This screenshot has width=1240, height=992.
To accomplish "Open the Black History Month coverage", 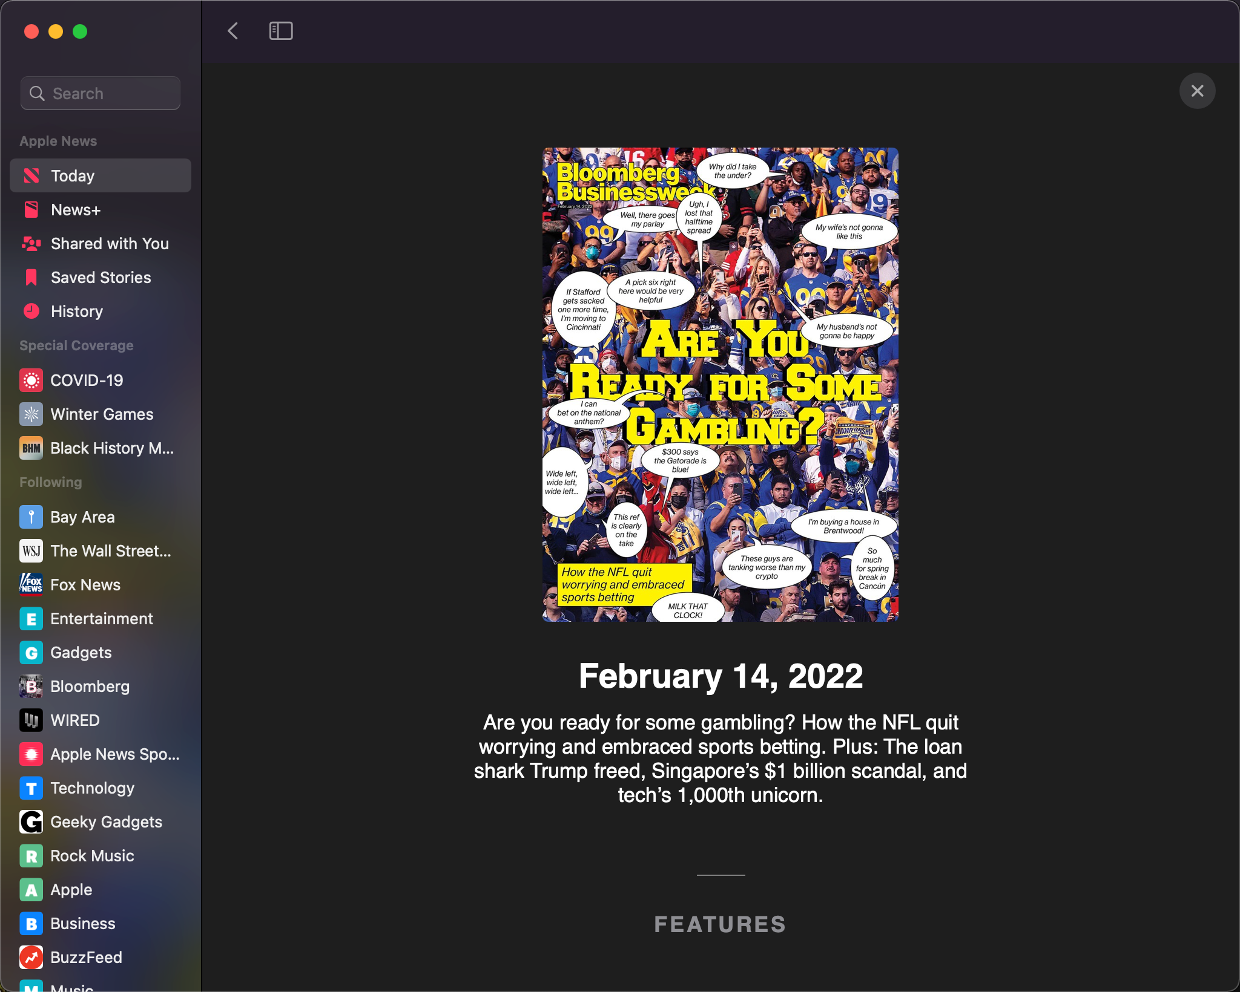I will point(111,448).
